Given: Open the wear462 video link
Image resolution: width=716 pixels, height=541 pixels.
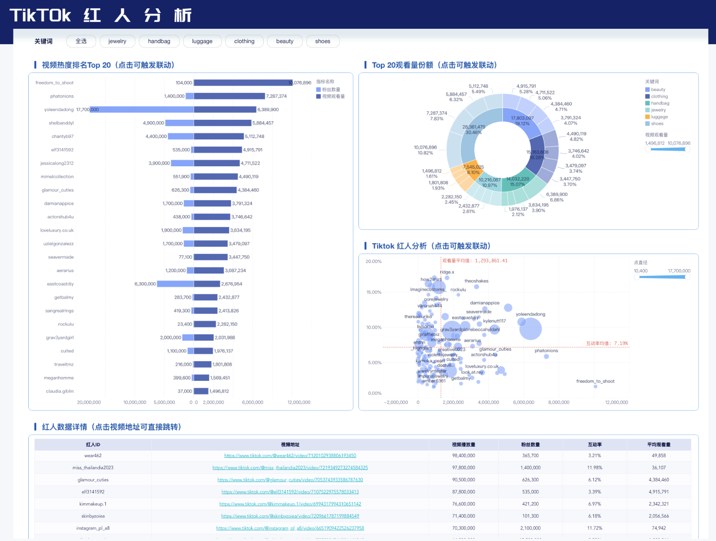Looking at the screenshot, I should pyautogui.click(x=290, y=456).
